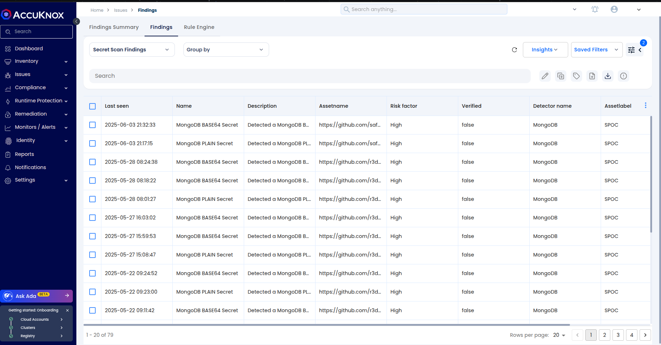The height and width of the screenshot is (345, 661).
Task: Check the row for 2025-05-28 08:24:38
Action: point(92,162)
